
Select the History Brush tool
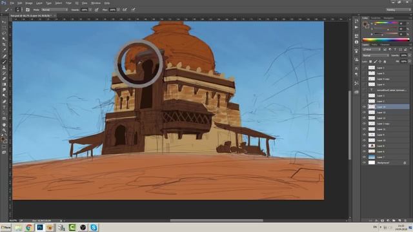[x=4, y=73]
